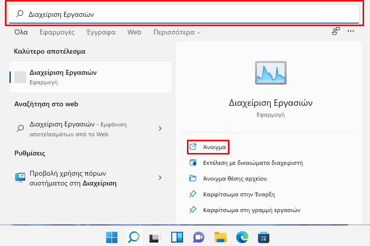Click the pin icon for Καρφίτσωμα στην Έναρξη
Image resolution: width=370 pixels, height=246 pixels.
pyautogui.click(x=193, y=194)
